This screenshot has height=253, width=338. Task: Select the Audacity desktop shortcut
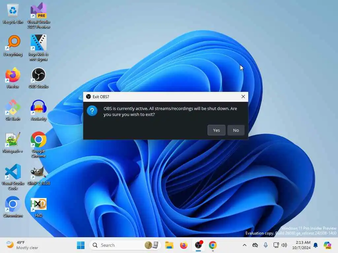coord(39,110)
